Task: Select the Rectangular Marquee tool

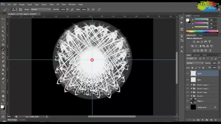Action: pos(3,23)
